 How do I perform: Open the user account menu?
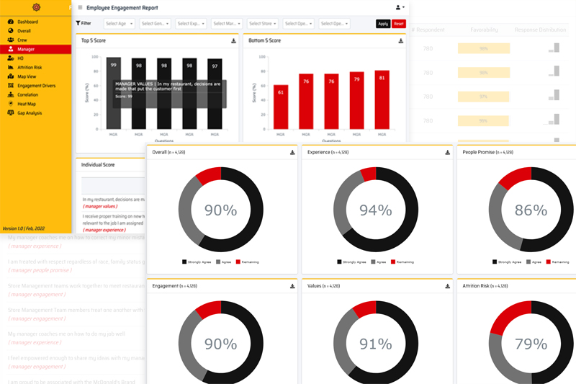click(400, 7)
